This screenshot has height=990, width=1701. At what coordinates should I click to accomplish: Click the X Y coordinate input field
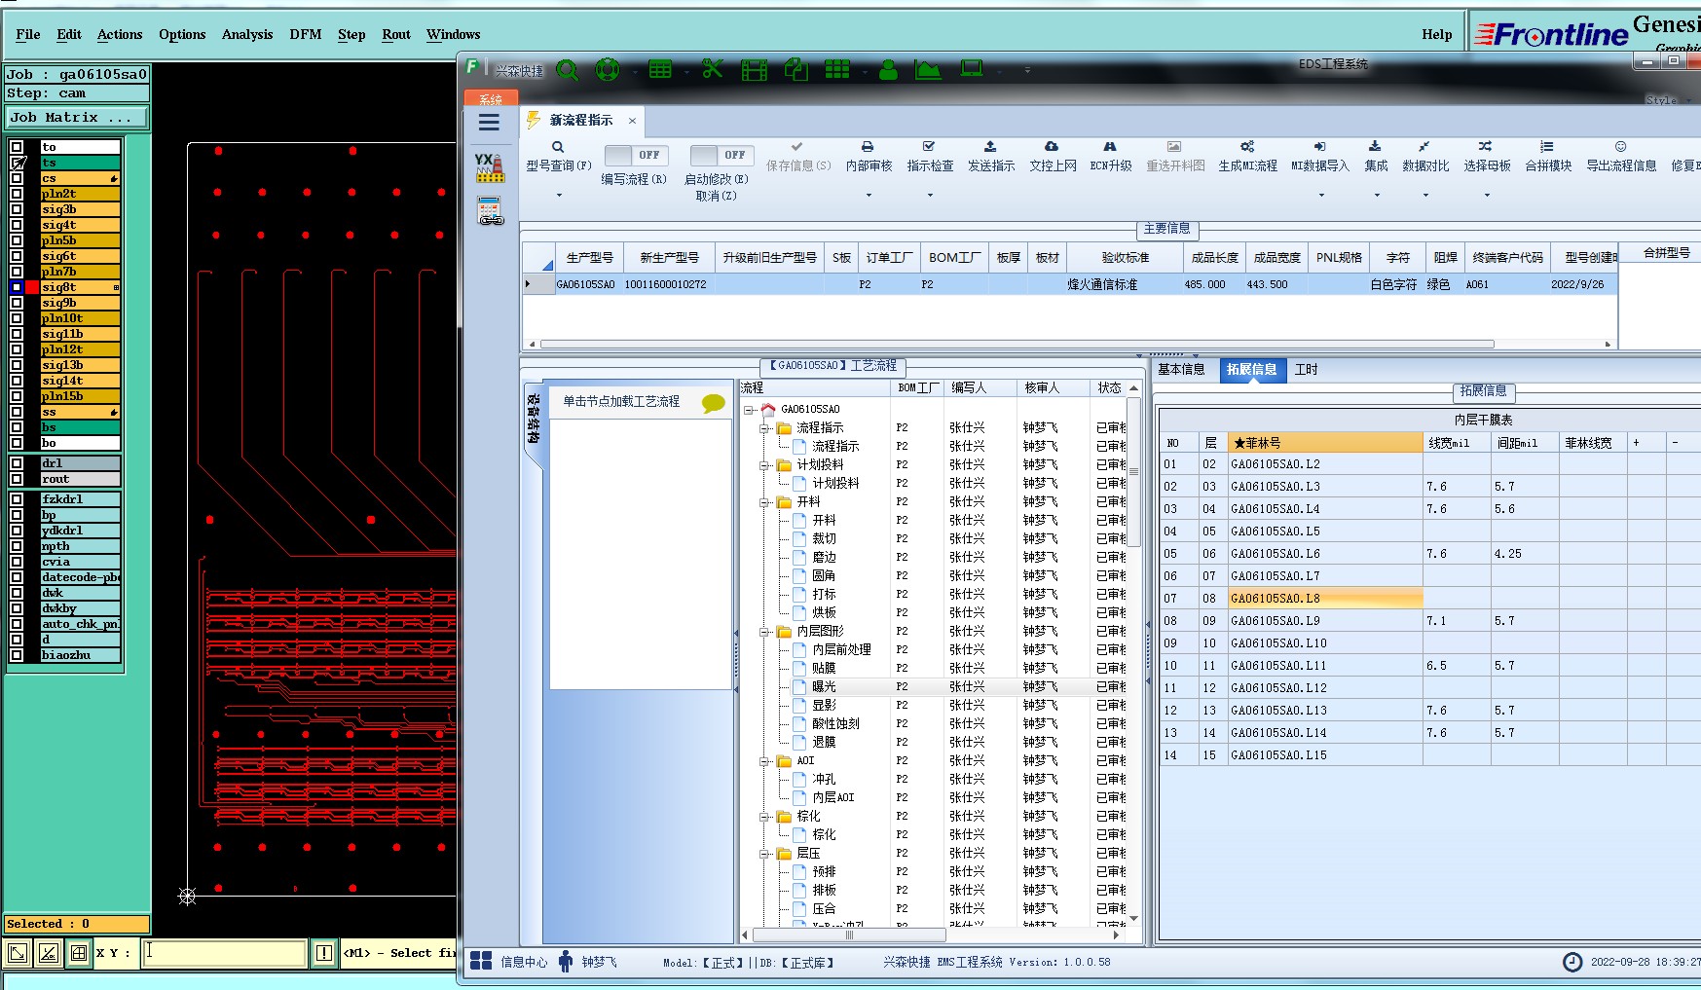click(225, 953)
